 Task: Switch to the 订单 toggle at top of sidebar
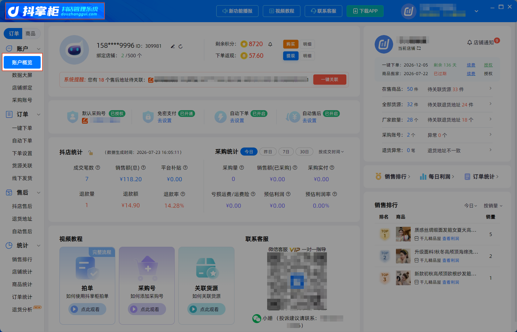coord(13,34)
